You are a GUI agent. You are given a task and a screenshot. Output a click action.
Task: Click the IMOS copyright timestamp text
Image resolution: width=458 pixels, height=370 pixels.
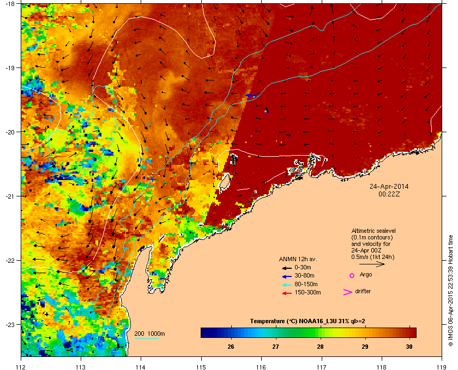click(x=450, y=291)
